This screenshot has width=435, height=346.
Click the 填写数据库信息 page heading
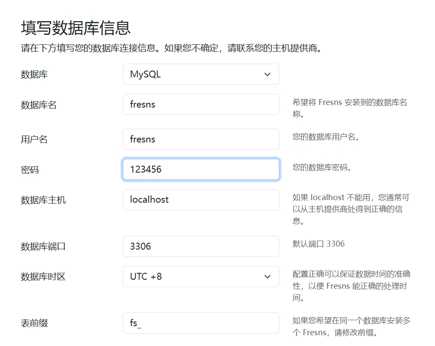[x=76, y=28]
